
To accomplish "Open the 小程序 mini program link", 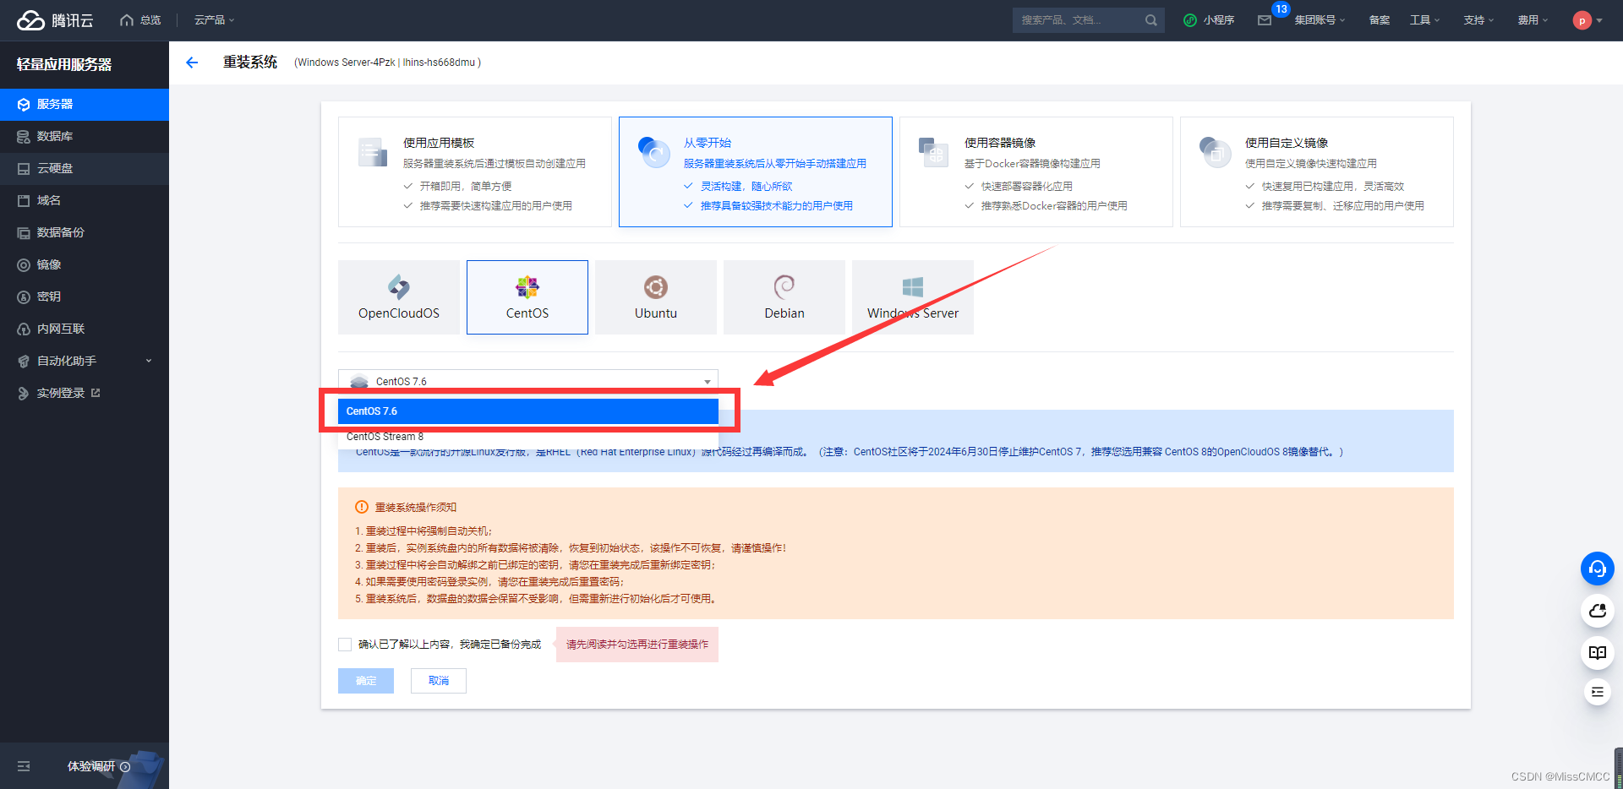I will [1209, 20].
